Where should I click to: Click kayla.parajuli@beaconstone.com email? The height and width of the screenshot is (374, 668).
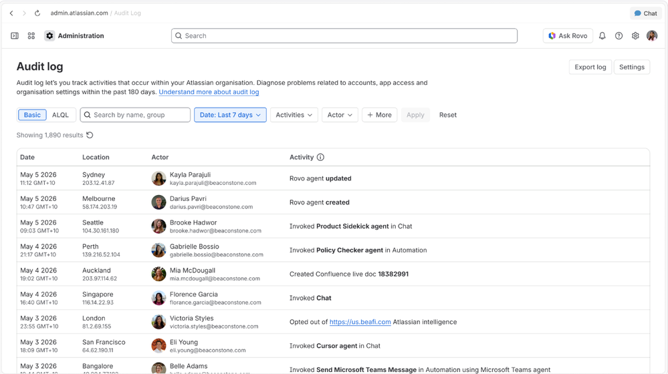pos(213,183)
